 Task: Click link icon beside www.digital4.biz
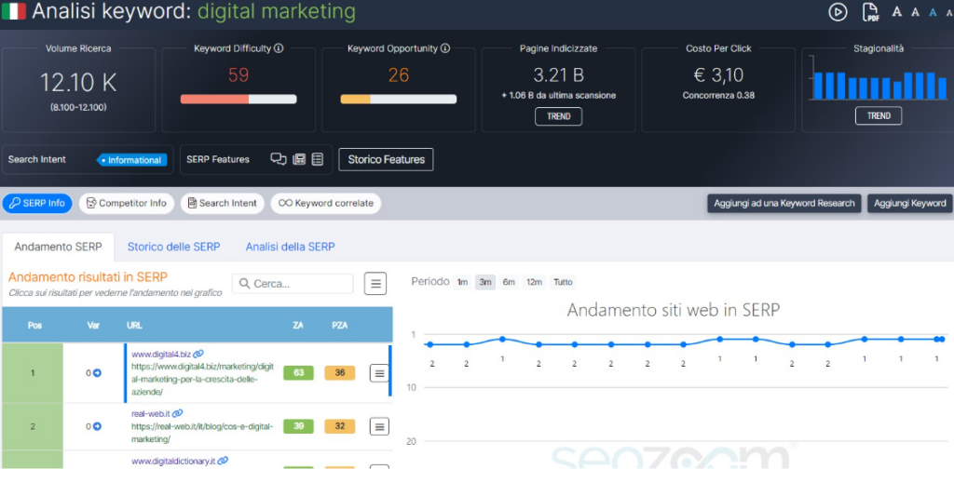(x=198, y=354)
